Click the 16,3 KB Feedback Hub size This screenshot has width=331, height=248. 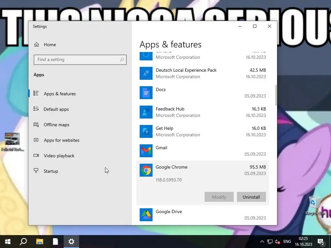[x=259, y=109]
